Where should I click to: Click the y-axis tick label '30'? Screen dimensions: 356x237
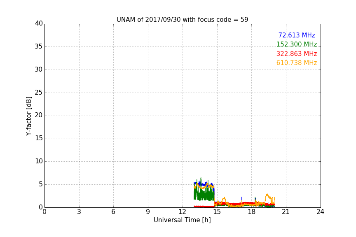[39, 70]
